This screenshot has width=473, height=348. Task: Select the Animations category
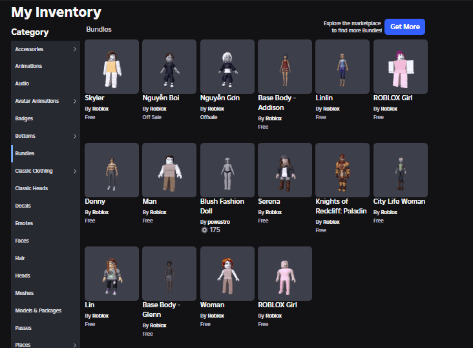coord(45,66)
